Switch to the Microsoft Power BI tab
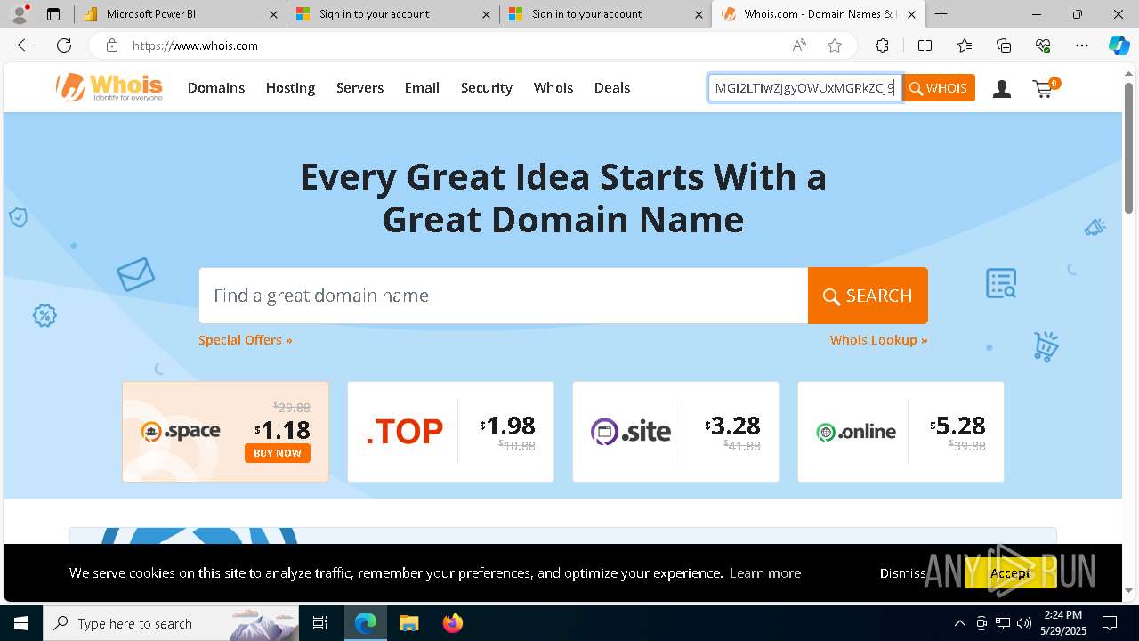This screenshot has width=1139, height=641. 180,14
